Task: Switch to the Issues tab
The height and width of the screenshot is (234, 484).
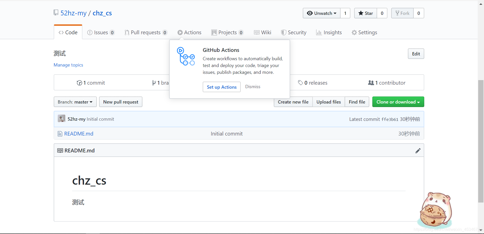Action: (x=101, y=32)
